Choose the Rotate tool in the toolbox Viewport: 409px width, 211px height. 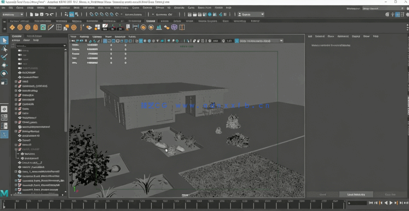click(x=5, y=73)
